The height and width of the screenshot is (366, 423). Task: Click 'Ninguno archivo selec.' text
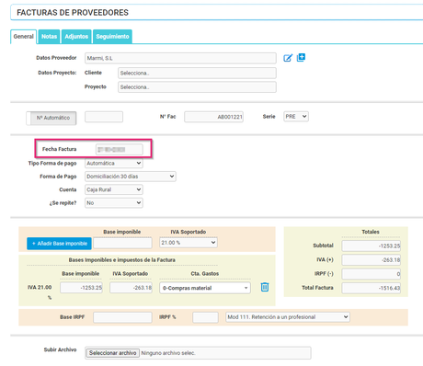(168, 353)
